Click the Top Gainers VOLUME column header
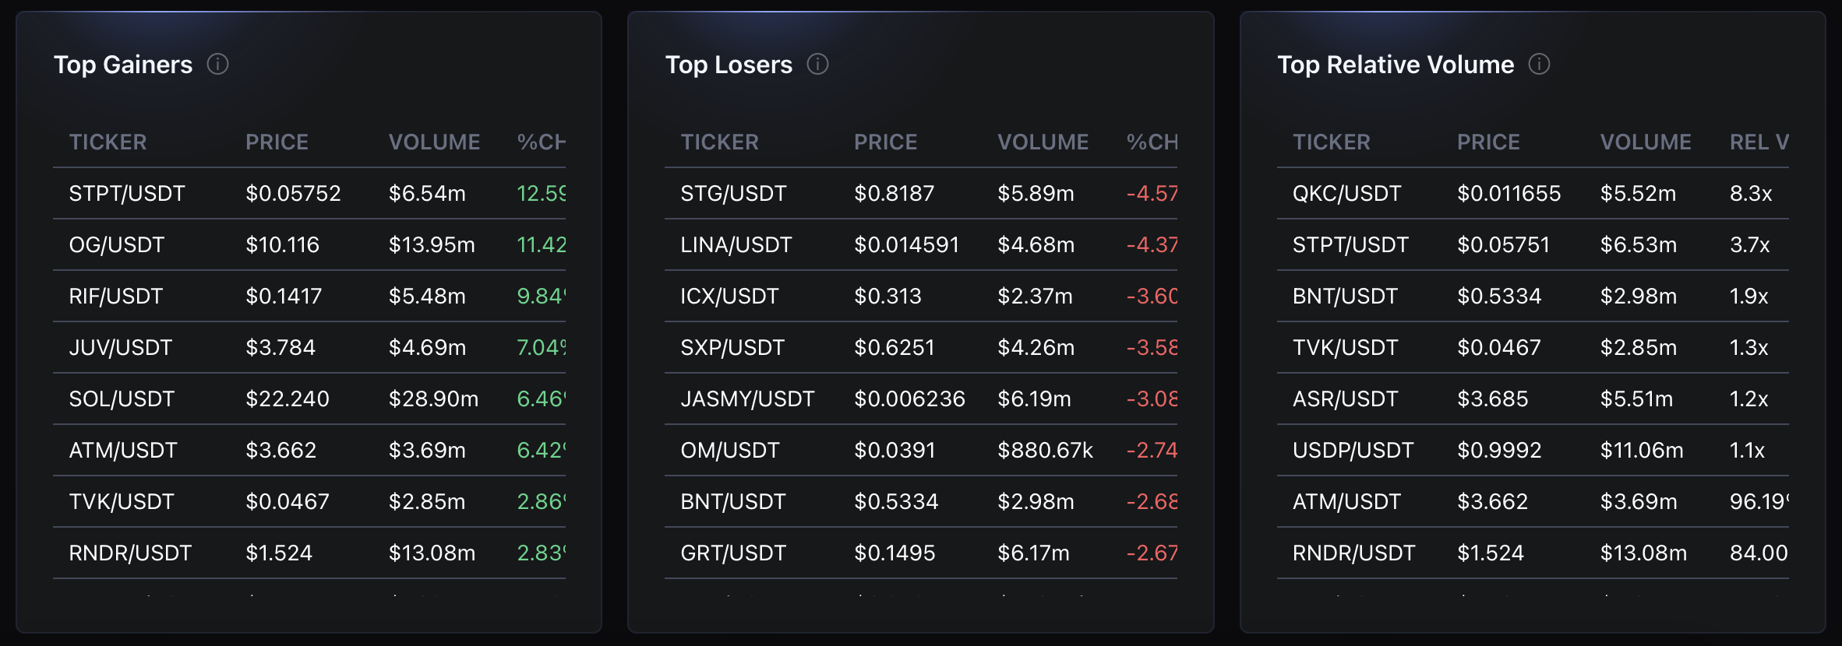The image size is (1842, 646). (434, 142)
